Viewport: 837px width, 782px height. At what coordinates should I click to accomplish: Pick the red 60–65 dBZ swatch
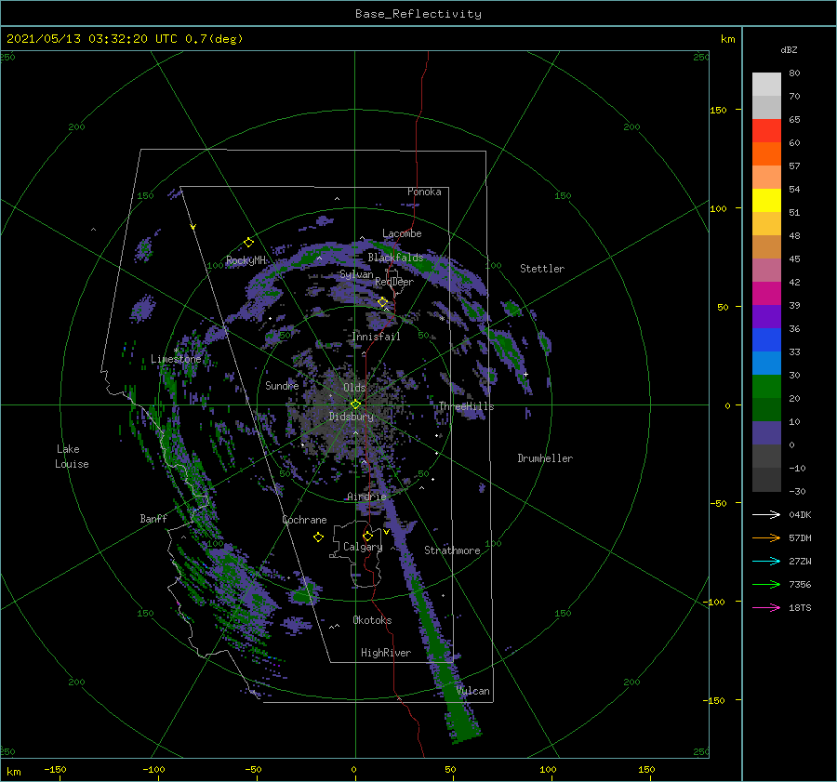tap(766, 131)
